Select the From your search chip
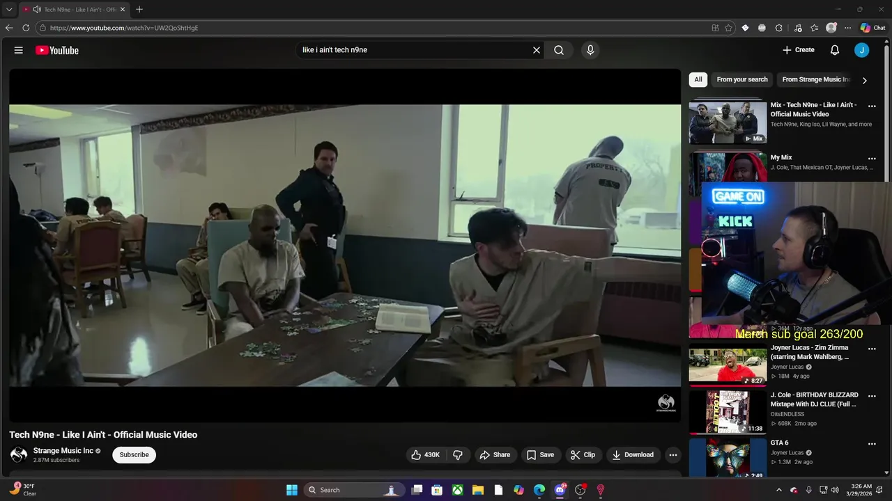The image size is (892, 501). (x=742, y=79)
